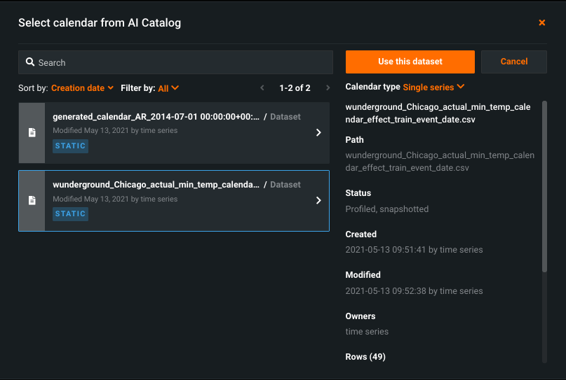Open the Calendar type Single series dropdown

tap(433, 87)
